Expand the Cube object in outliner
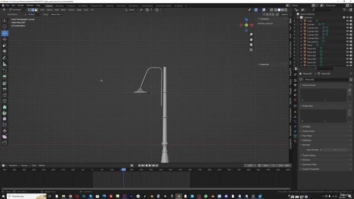This screenshot has height=199, width=354. (301, 21)
